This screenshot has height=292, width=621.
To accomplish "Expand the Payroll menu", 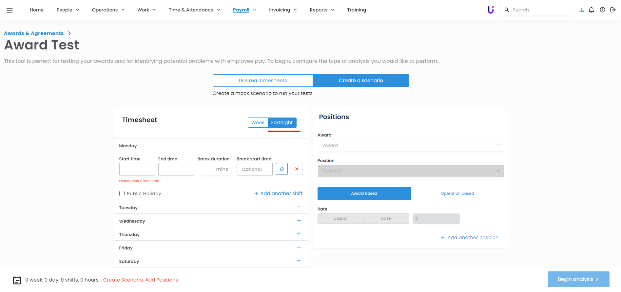I will 244,10.
